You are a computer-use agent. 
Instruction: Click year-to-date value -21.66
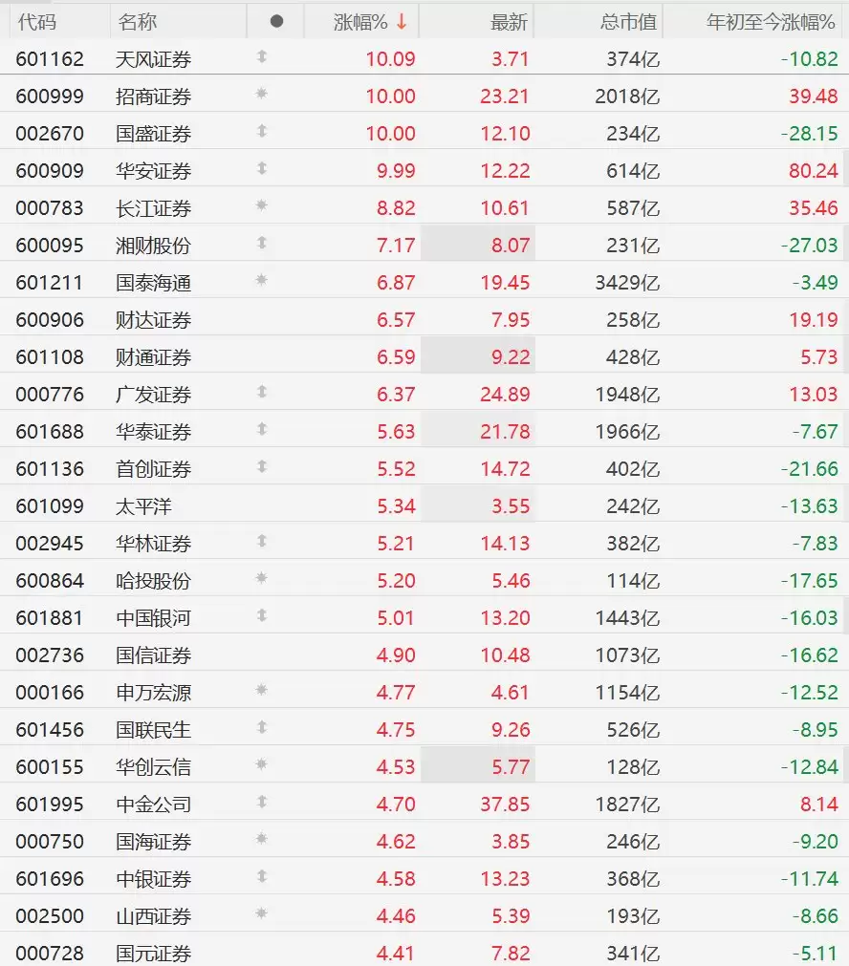click(x=810, y=469)
